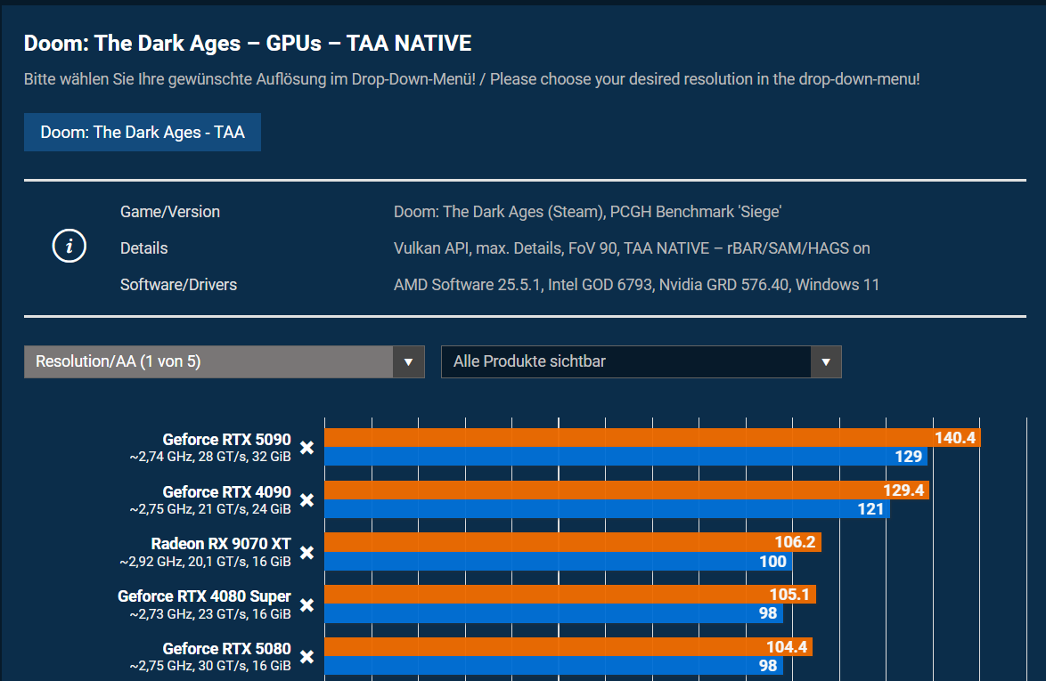Remove Radeon RX 9070 XT with its X icon
Screen dimensions: 1046x681
306,553
